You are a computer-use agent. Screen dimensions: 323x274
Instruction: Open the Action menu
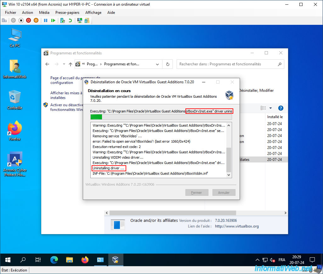click(x=27, y=13)
